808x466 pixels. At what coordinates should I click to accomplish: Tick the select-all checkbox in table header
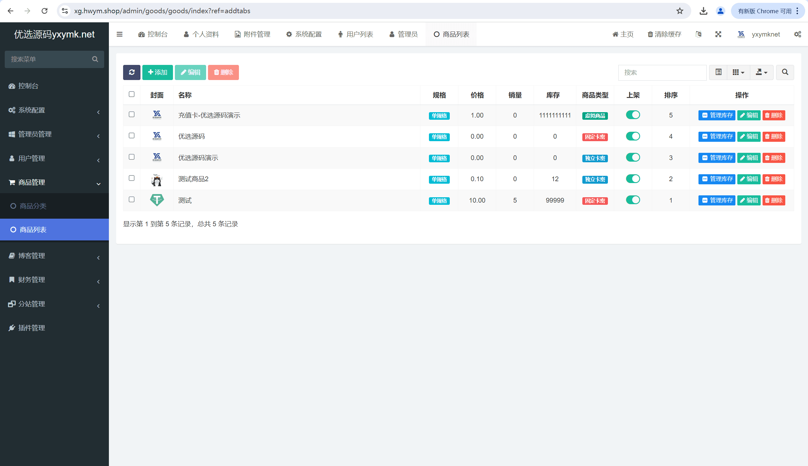(x=131, y=94)
